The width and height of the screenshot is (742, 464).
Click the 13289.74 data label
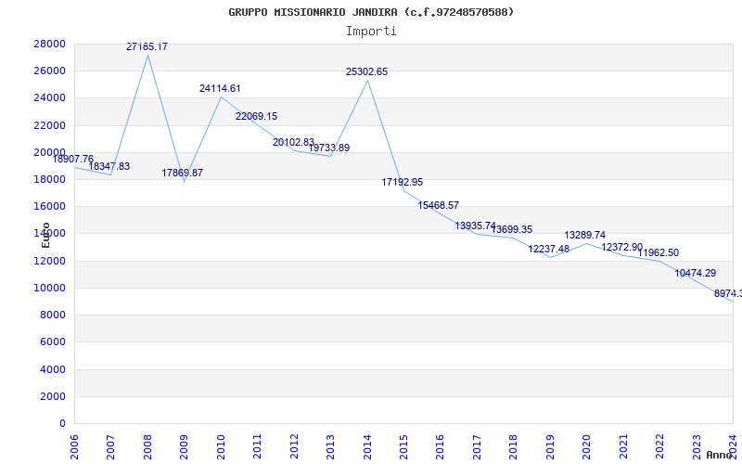pos(585,236)
